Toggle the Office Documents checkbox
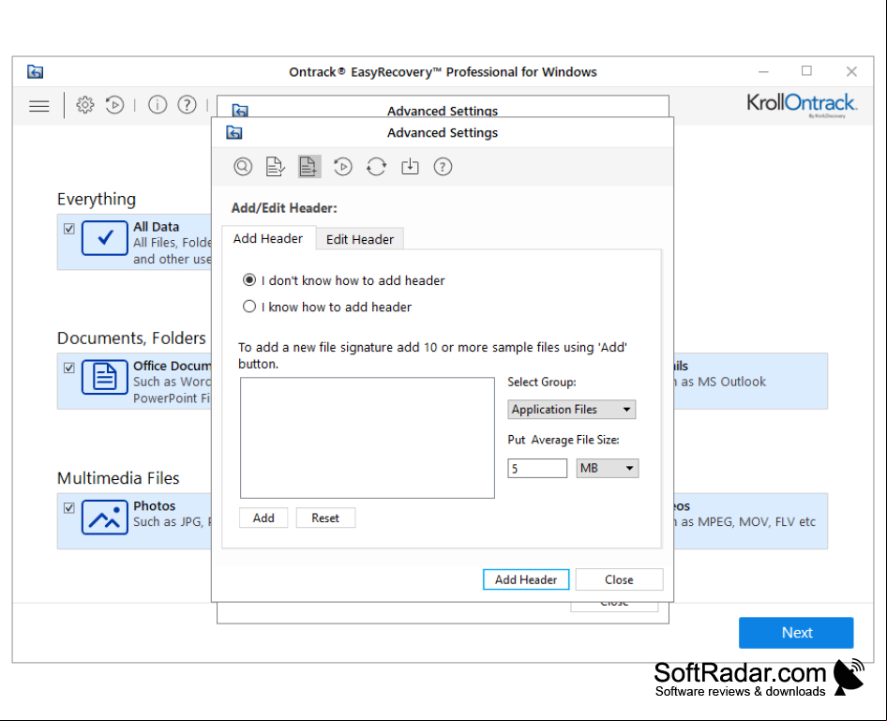 pos(69,368)
